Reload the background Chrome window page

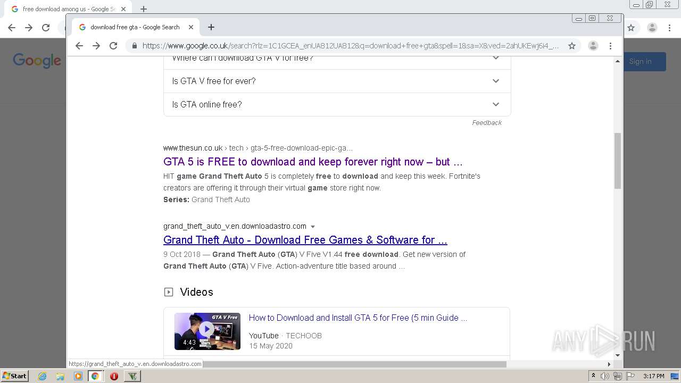(46, 28)
